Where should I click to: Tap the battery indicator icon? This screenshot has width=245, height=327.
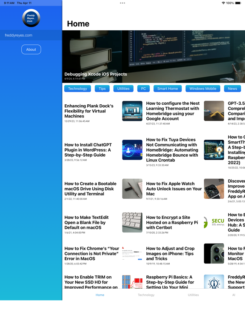coord(238,3)
